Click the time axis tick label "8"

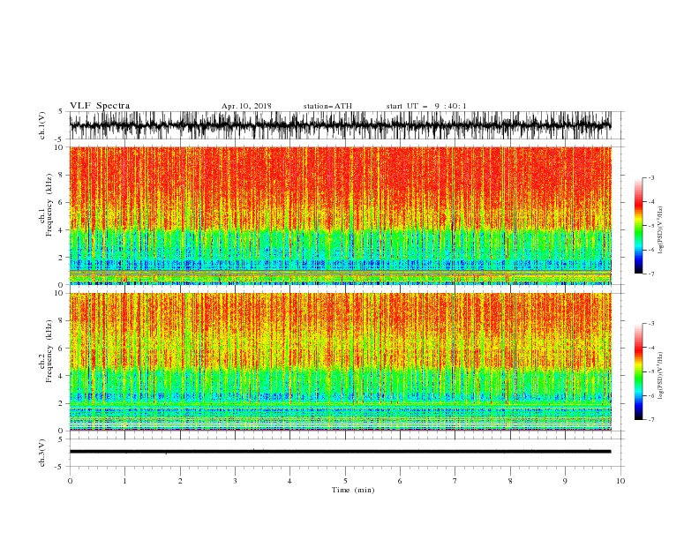[x=510, y=481]
